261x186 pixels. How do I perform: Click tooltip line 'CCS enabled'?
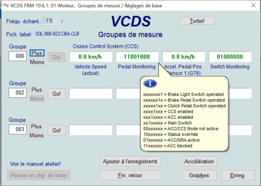[168, 112]
